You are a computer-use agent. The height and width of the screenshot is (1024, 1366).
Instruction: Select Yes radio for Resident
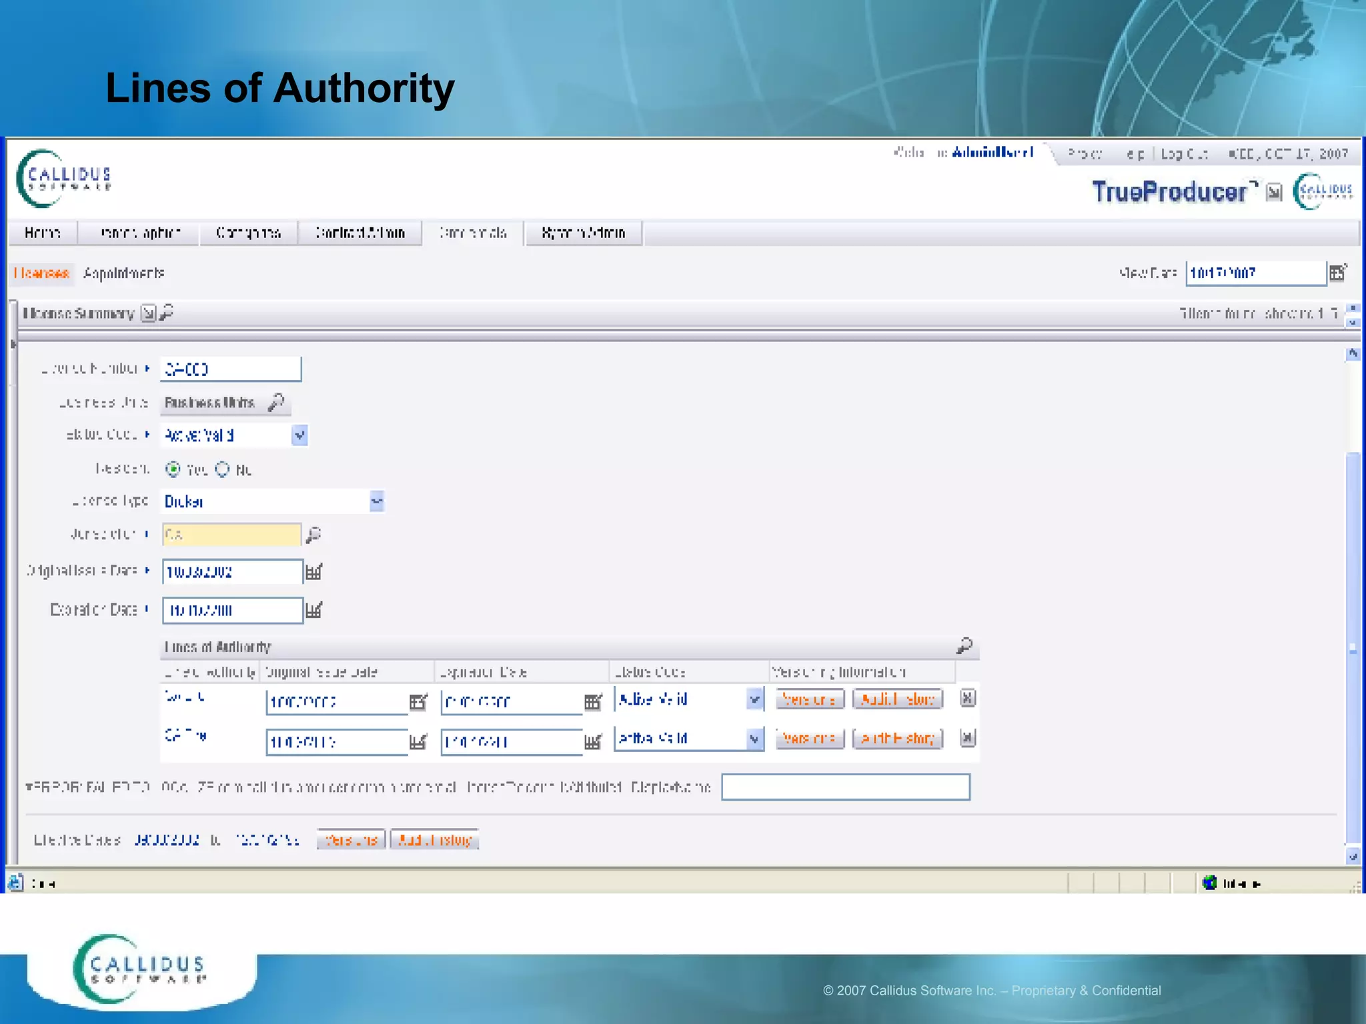173,469
